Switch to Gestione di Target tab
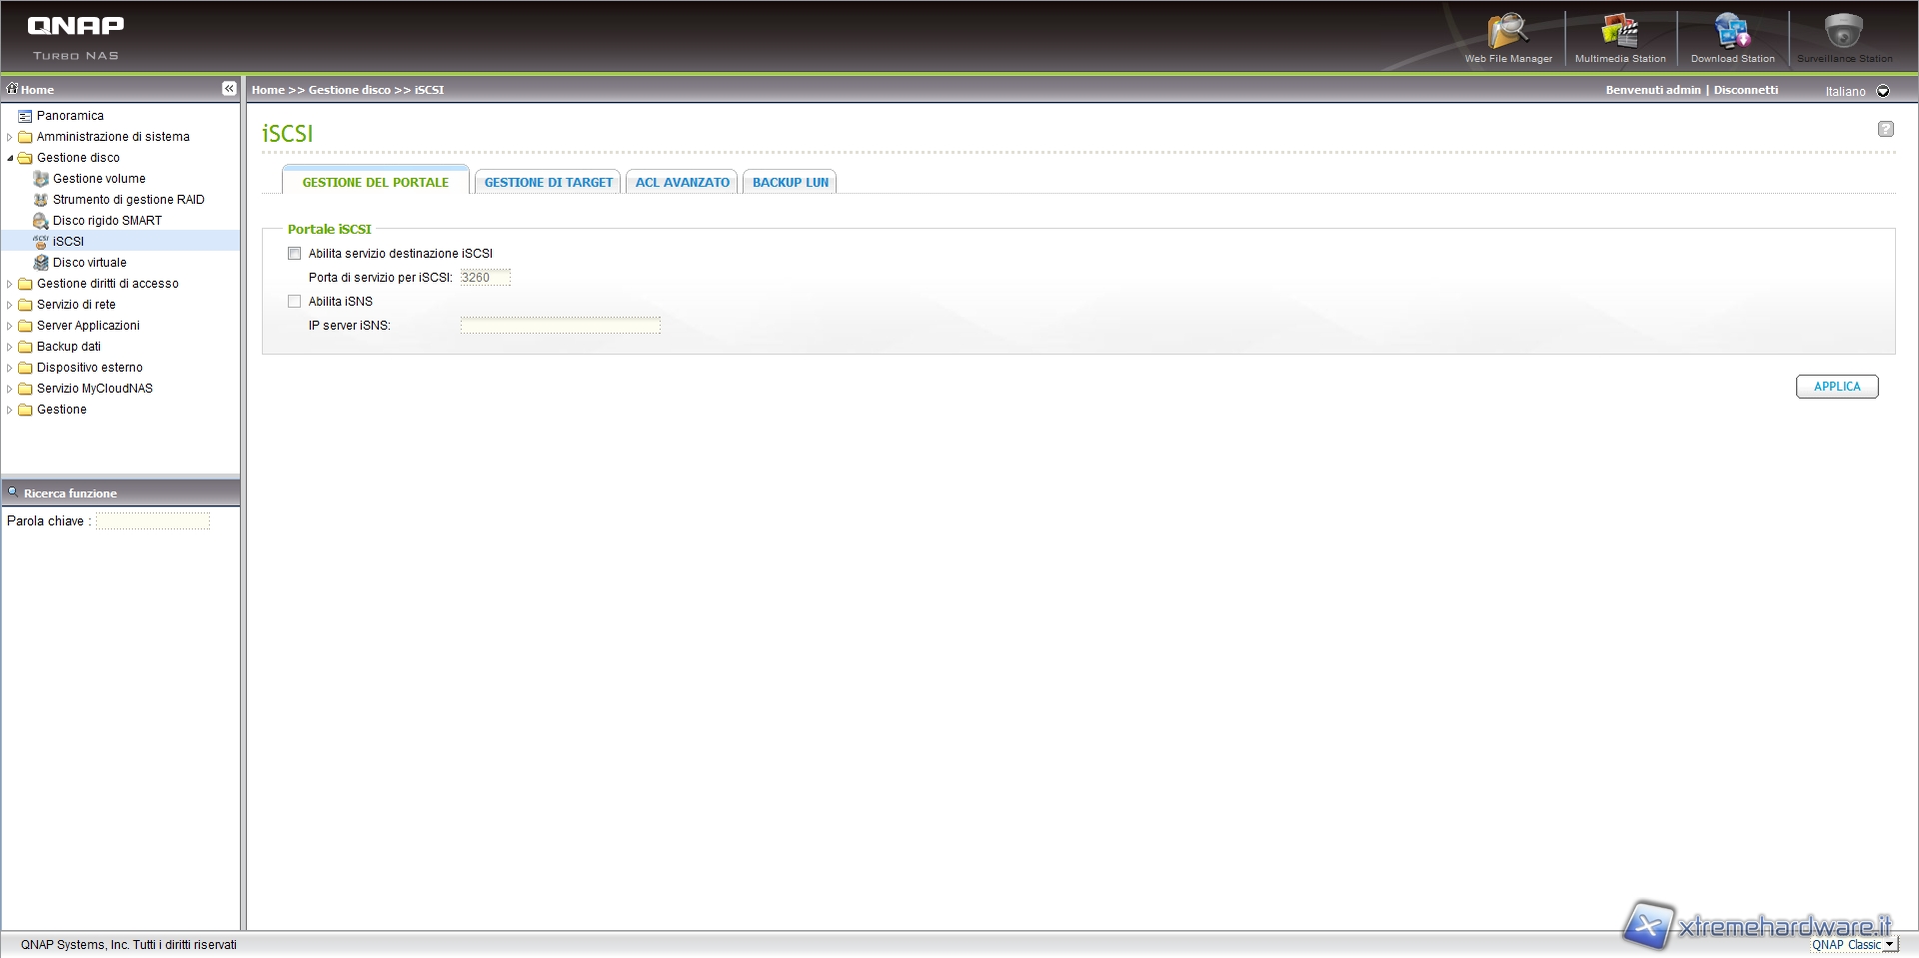The image size is (1919, 958). pyautogui.click(x=548, y=183)
